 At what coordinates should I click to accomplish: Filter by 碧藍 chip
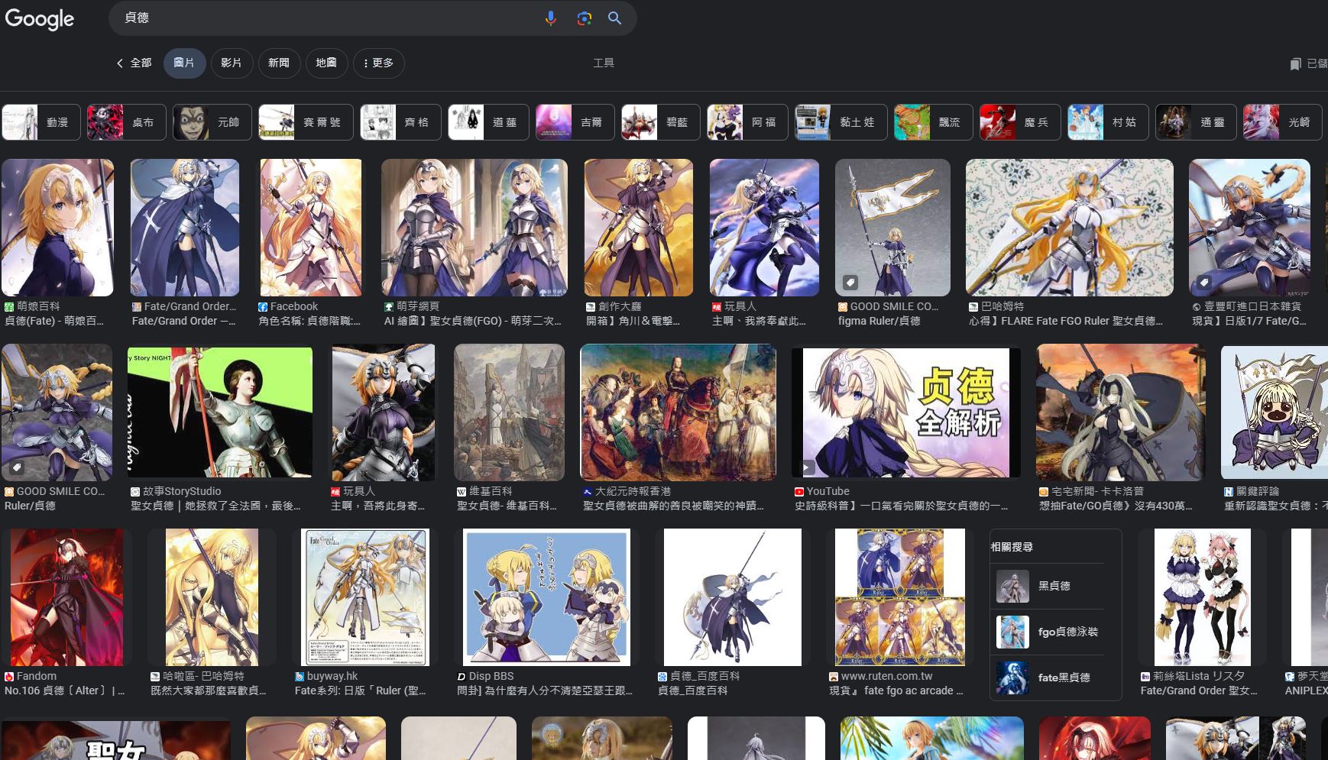(x=661, y=122)
